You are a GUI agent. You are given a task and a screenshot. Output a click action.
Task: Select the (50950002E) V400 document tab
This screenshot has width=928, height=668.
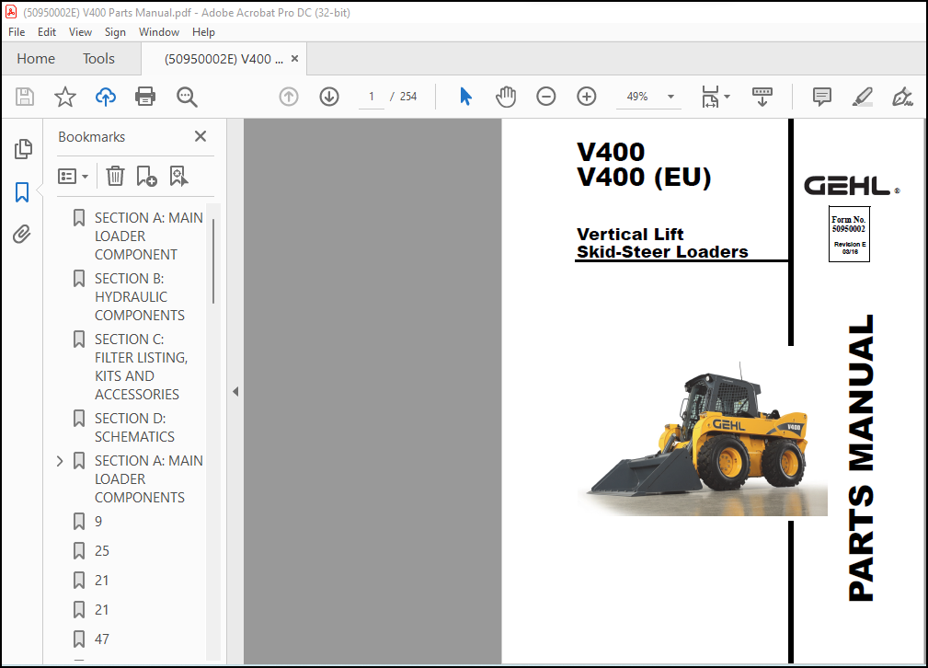223,59
